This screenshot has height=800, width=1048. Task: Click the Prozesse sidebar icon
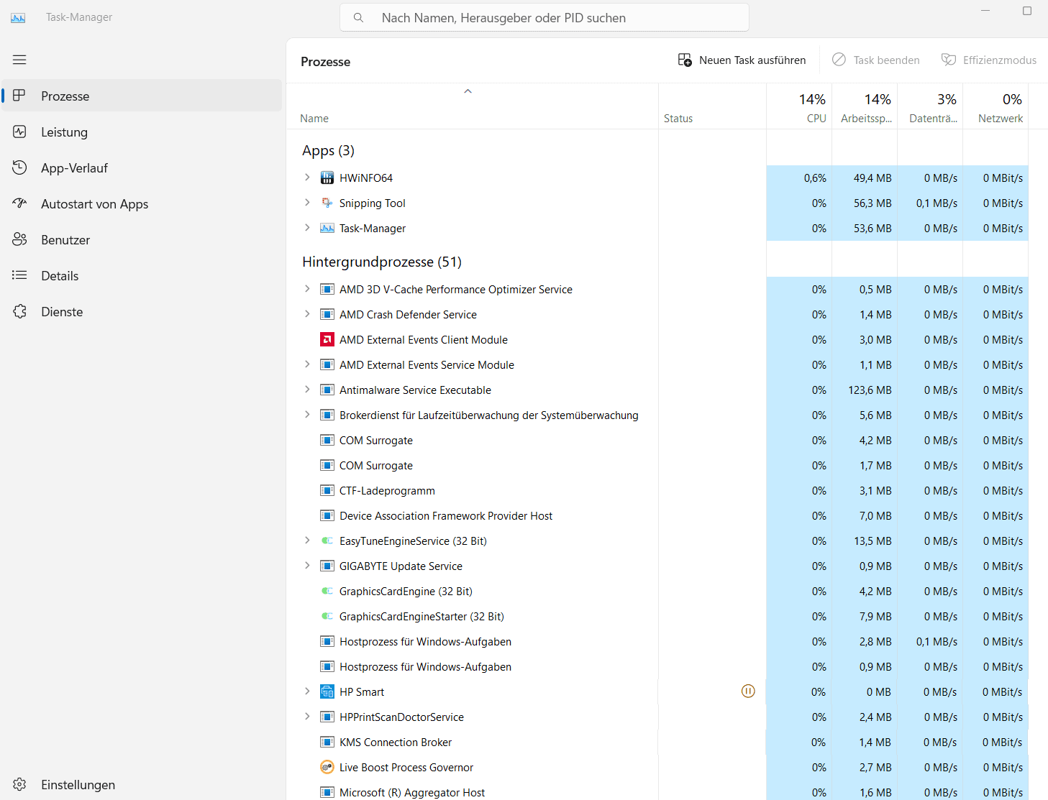click(x=19, y=96)
